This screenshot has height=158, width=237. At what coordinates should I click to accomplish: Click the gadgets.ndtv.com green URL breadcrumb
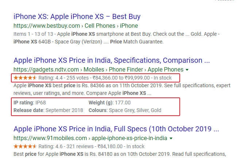pos(98,69)
